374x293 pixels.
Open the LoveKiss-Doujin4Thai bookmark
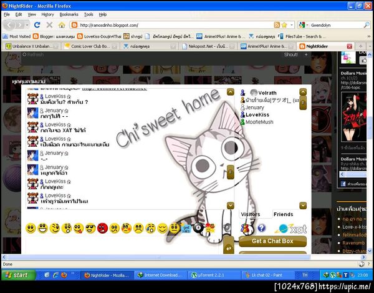(100, 36)
